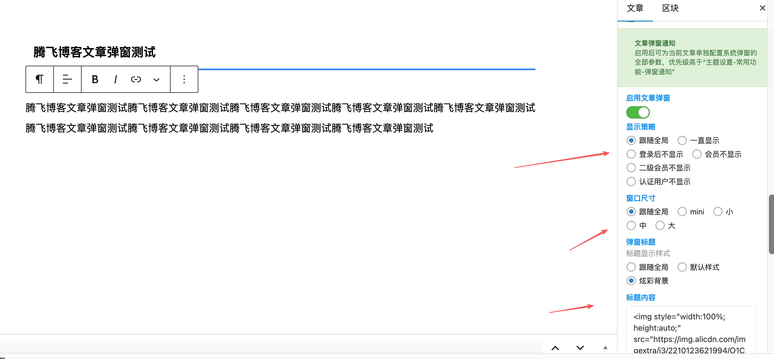
Task: Insert a link with the link icon
Action: pyautogui.click(x=136, y=79)
